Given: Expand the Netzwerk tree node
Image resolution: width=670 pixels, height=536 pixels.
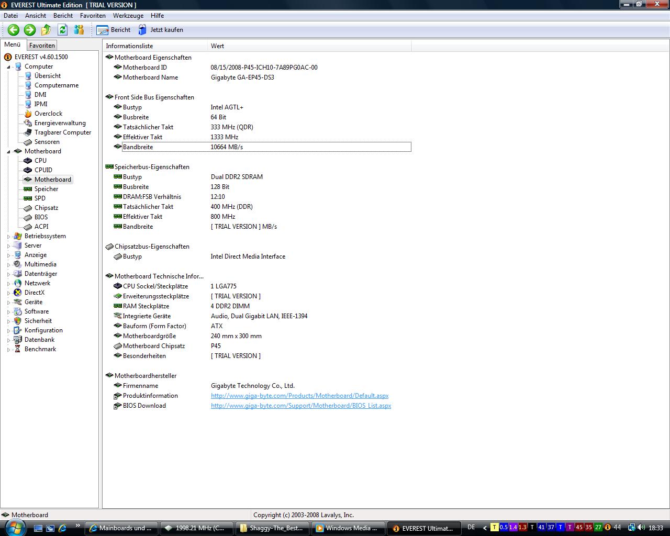Looking at the screenshot, I should (8, 284).
